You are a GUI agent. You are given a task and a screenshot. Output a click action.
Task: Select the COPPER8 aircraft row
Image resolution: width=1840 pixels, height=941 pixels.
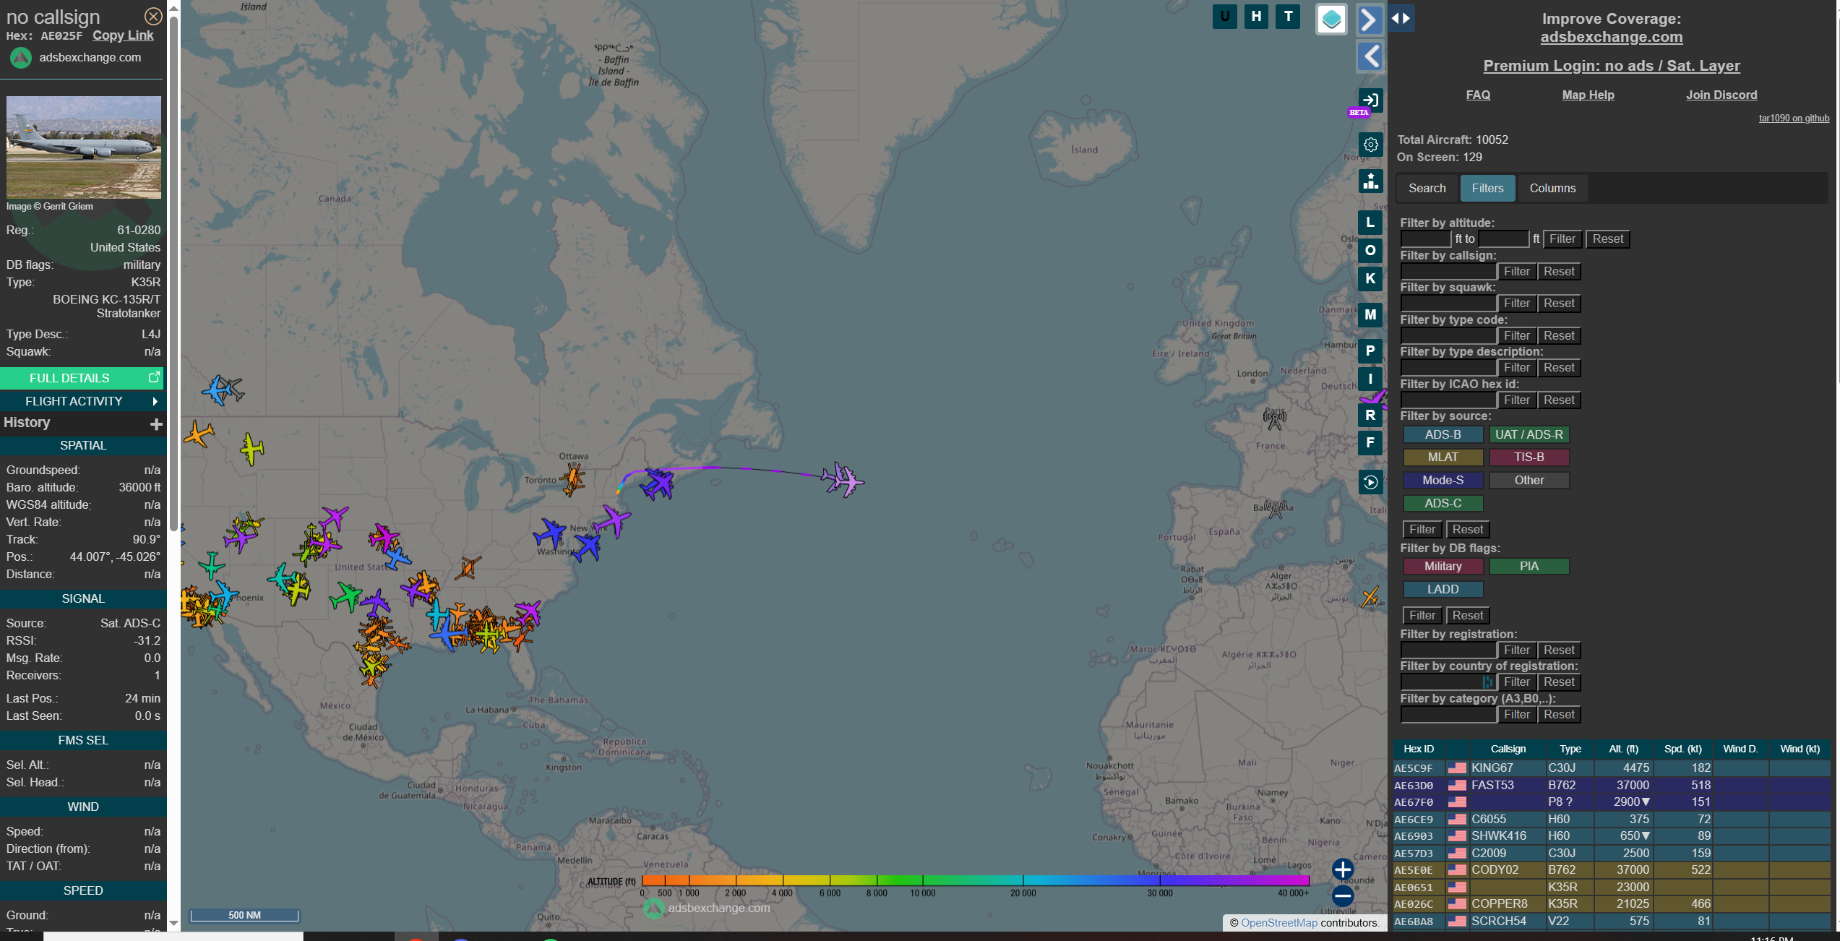tap(1612, 904)
